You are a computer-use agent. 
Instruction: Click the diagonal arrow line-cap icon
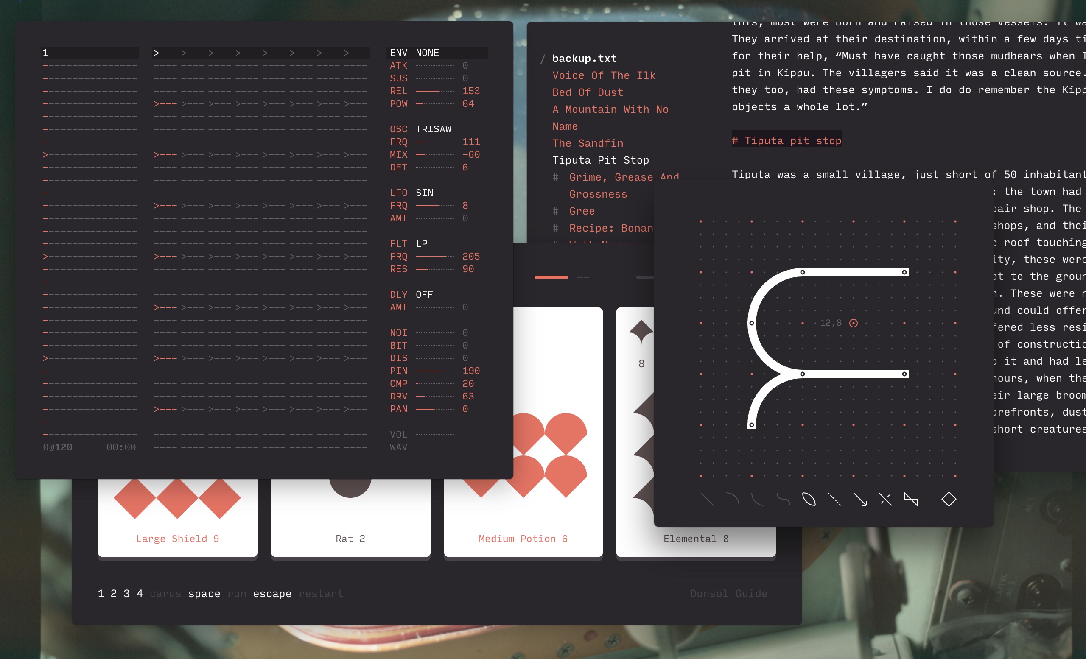coord(859,499)
